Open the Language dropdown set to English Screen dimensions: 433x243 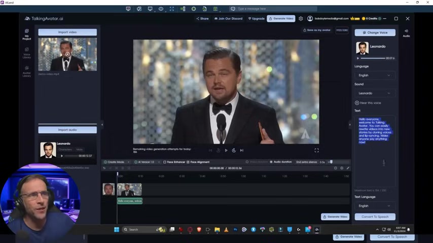(375, 75)
